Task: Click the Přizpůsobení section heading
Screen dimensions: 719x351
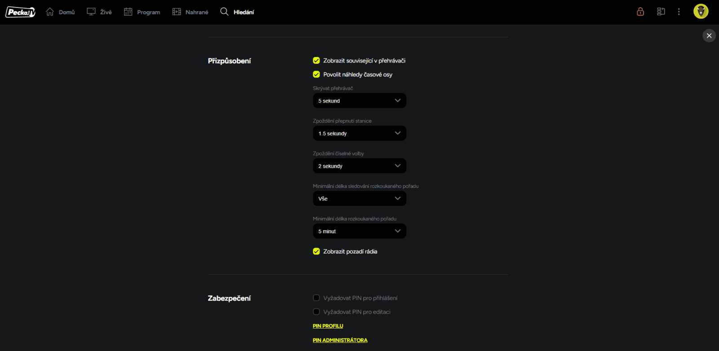Action: 229,61
